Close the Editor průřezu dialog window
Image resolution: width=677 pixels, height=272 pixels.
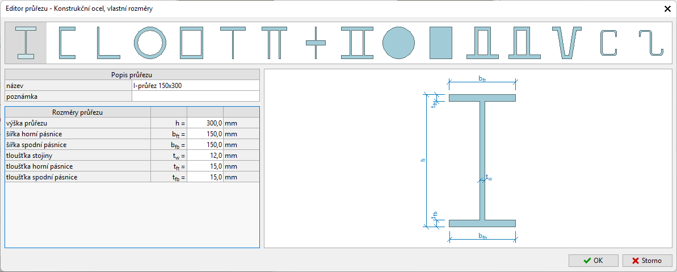(666, 9)
